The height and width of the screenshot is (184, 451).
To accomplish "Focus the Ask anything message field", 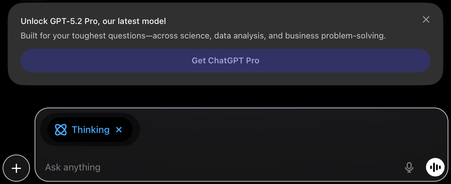I will [x=221, y=167].
